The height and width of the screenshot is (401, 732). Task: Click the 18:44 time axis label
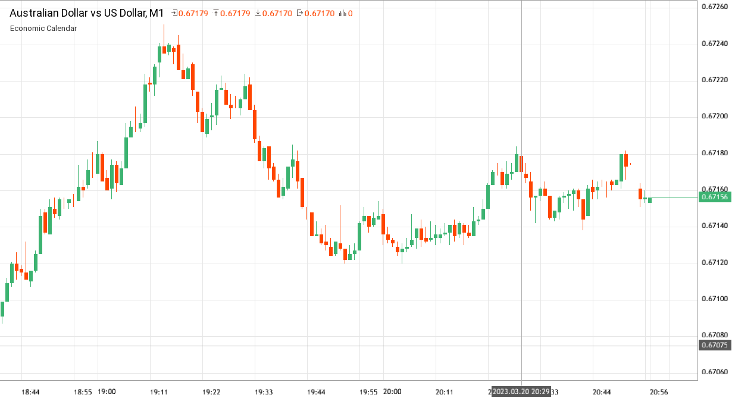30,392
